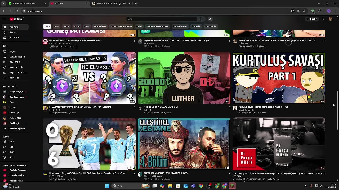Open Daha sonra izle list

pyautogui.click(x=15, y=67)
